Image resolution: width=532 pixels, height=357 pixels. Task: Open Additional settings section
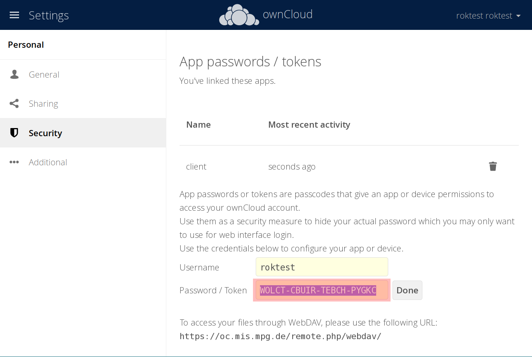(83, 162)
